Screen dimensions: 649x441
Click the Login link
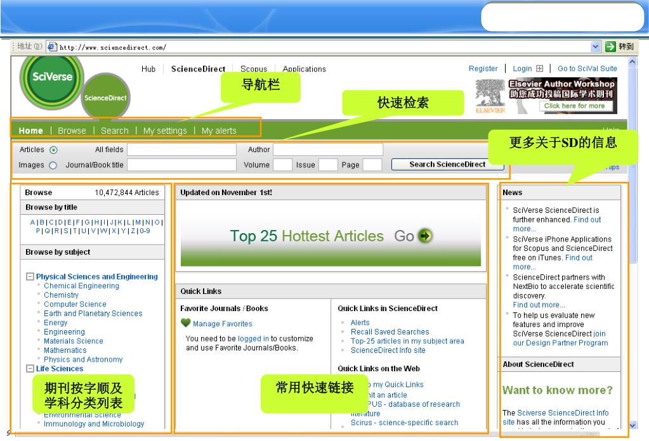click(522, 68)
